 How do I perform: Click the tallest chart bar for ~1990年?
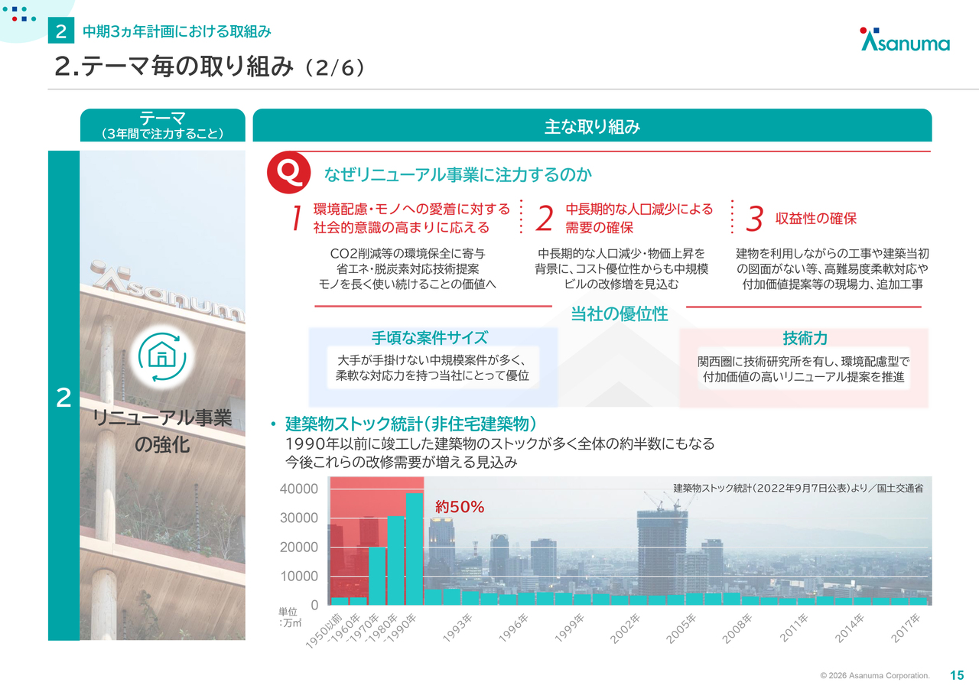pos(415,547)
